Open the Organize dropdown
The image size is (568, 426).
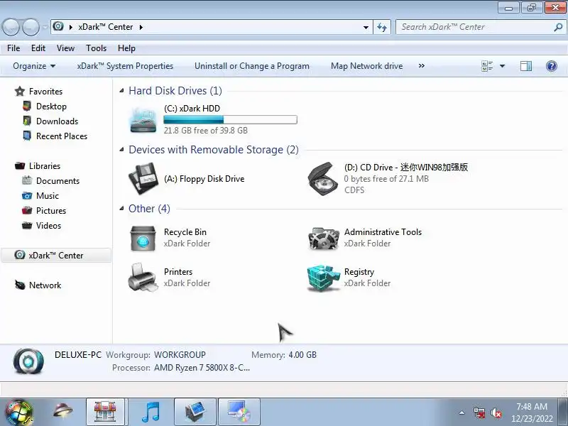coord(34,66)
